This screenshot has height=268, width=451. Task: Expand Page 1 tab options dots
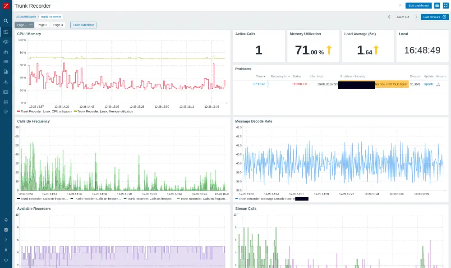click(x=31, y=25)
